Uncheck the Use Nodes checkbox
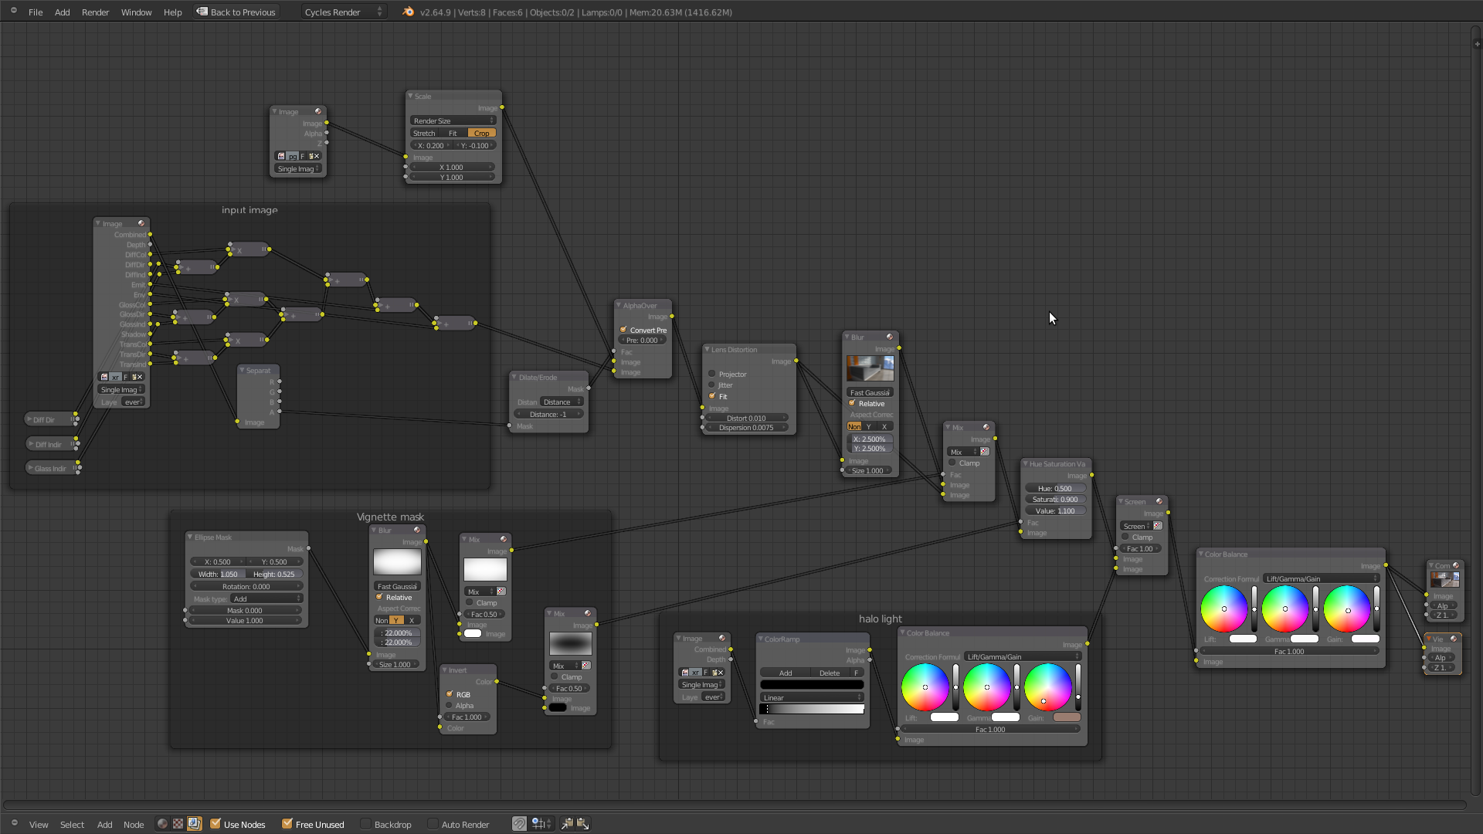Image resolution: width=1483 pixels, height=834 pixels. pyautogui.click(x=215, y=824)
